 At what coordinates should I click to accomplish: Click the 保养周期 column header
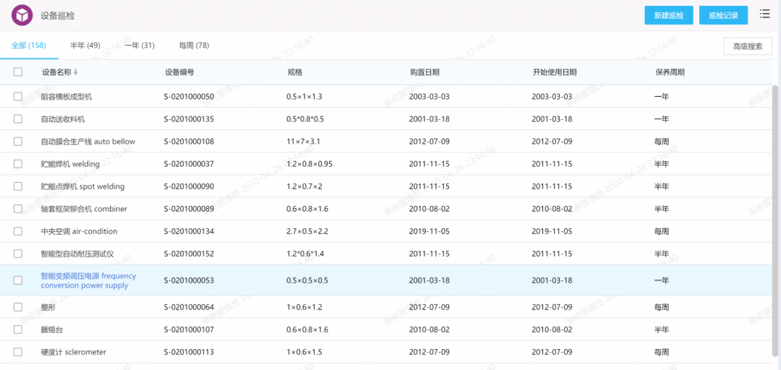coord(670,72)
